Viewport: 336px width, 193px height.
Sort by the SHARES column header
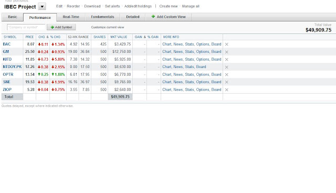coord(99,37)
